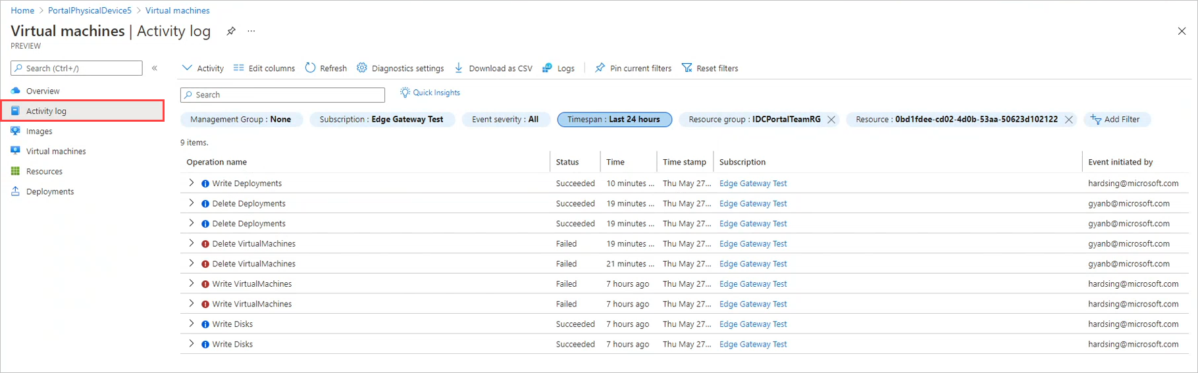Screen dimensions: 1198x373
Task: Expand the first Write VirtualMachines row
Action: 192,284
